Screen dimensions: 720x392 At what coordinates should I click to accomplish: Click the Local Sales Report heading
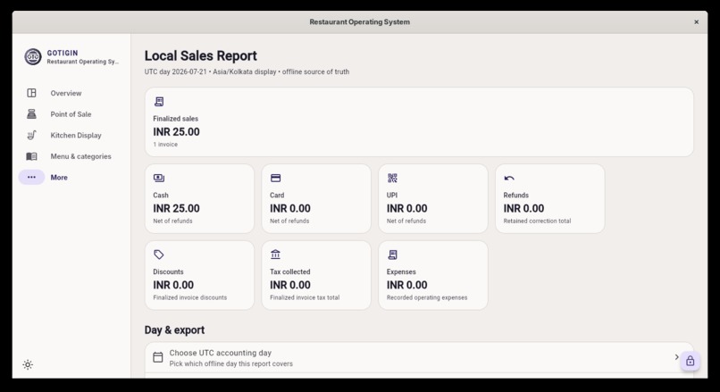click(201, 56)
